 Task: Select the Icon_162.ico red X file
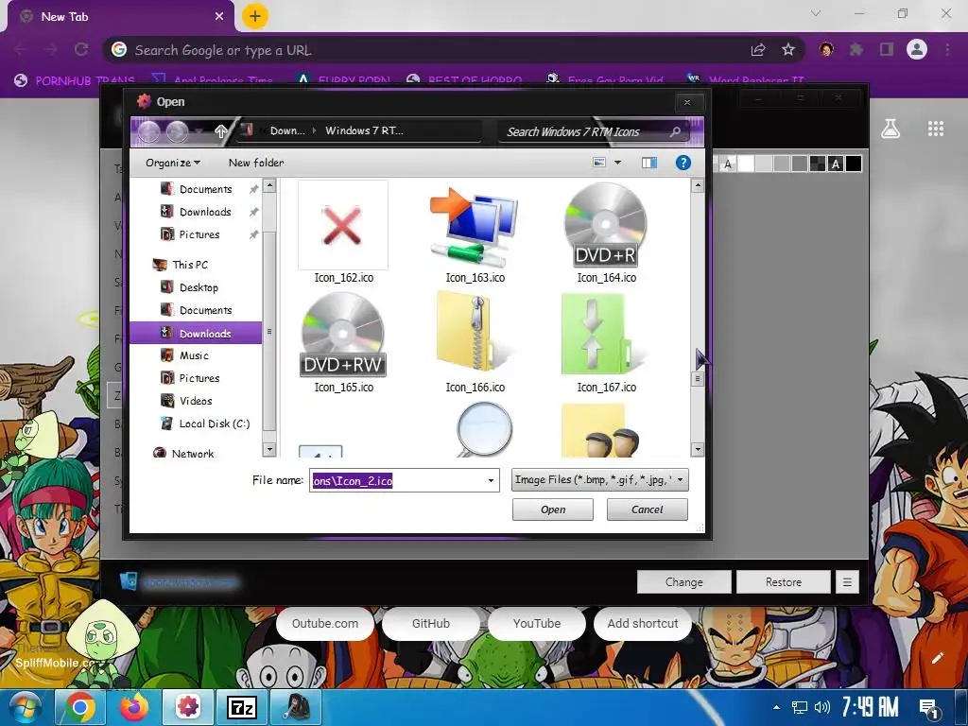point(343,233)
